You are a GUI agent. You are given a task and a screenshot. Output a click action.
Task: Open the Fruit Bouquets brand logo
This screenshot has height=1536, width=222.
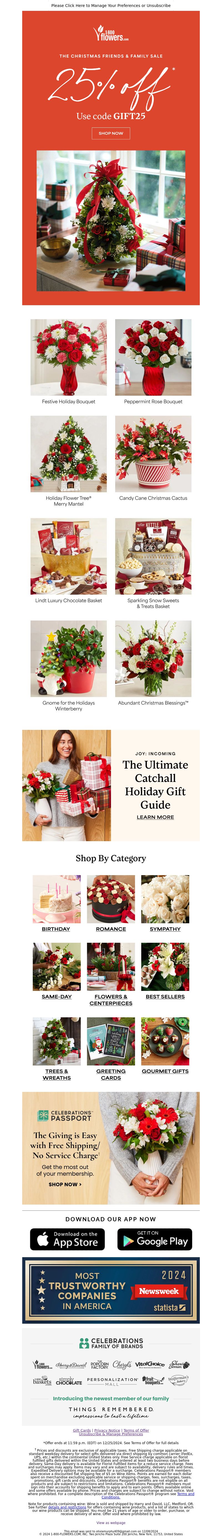click(153, 1381)
